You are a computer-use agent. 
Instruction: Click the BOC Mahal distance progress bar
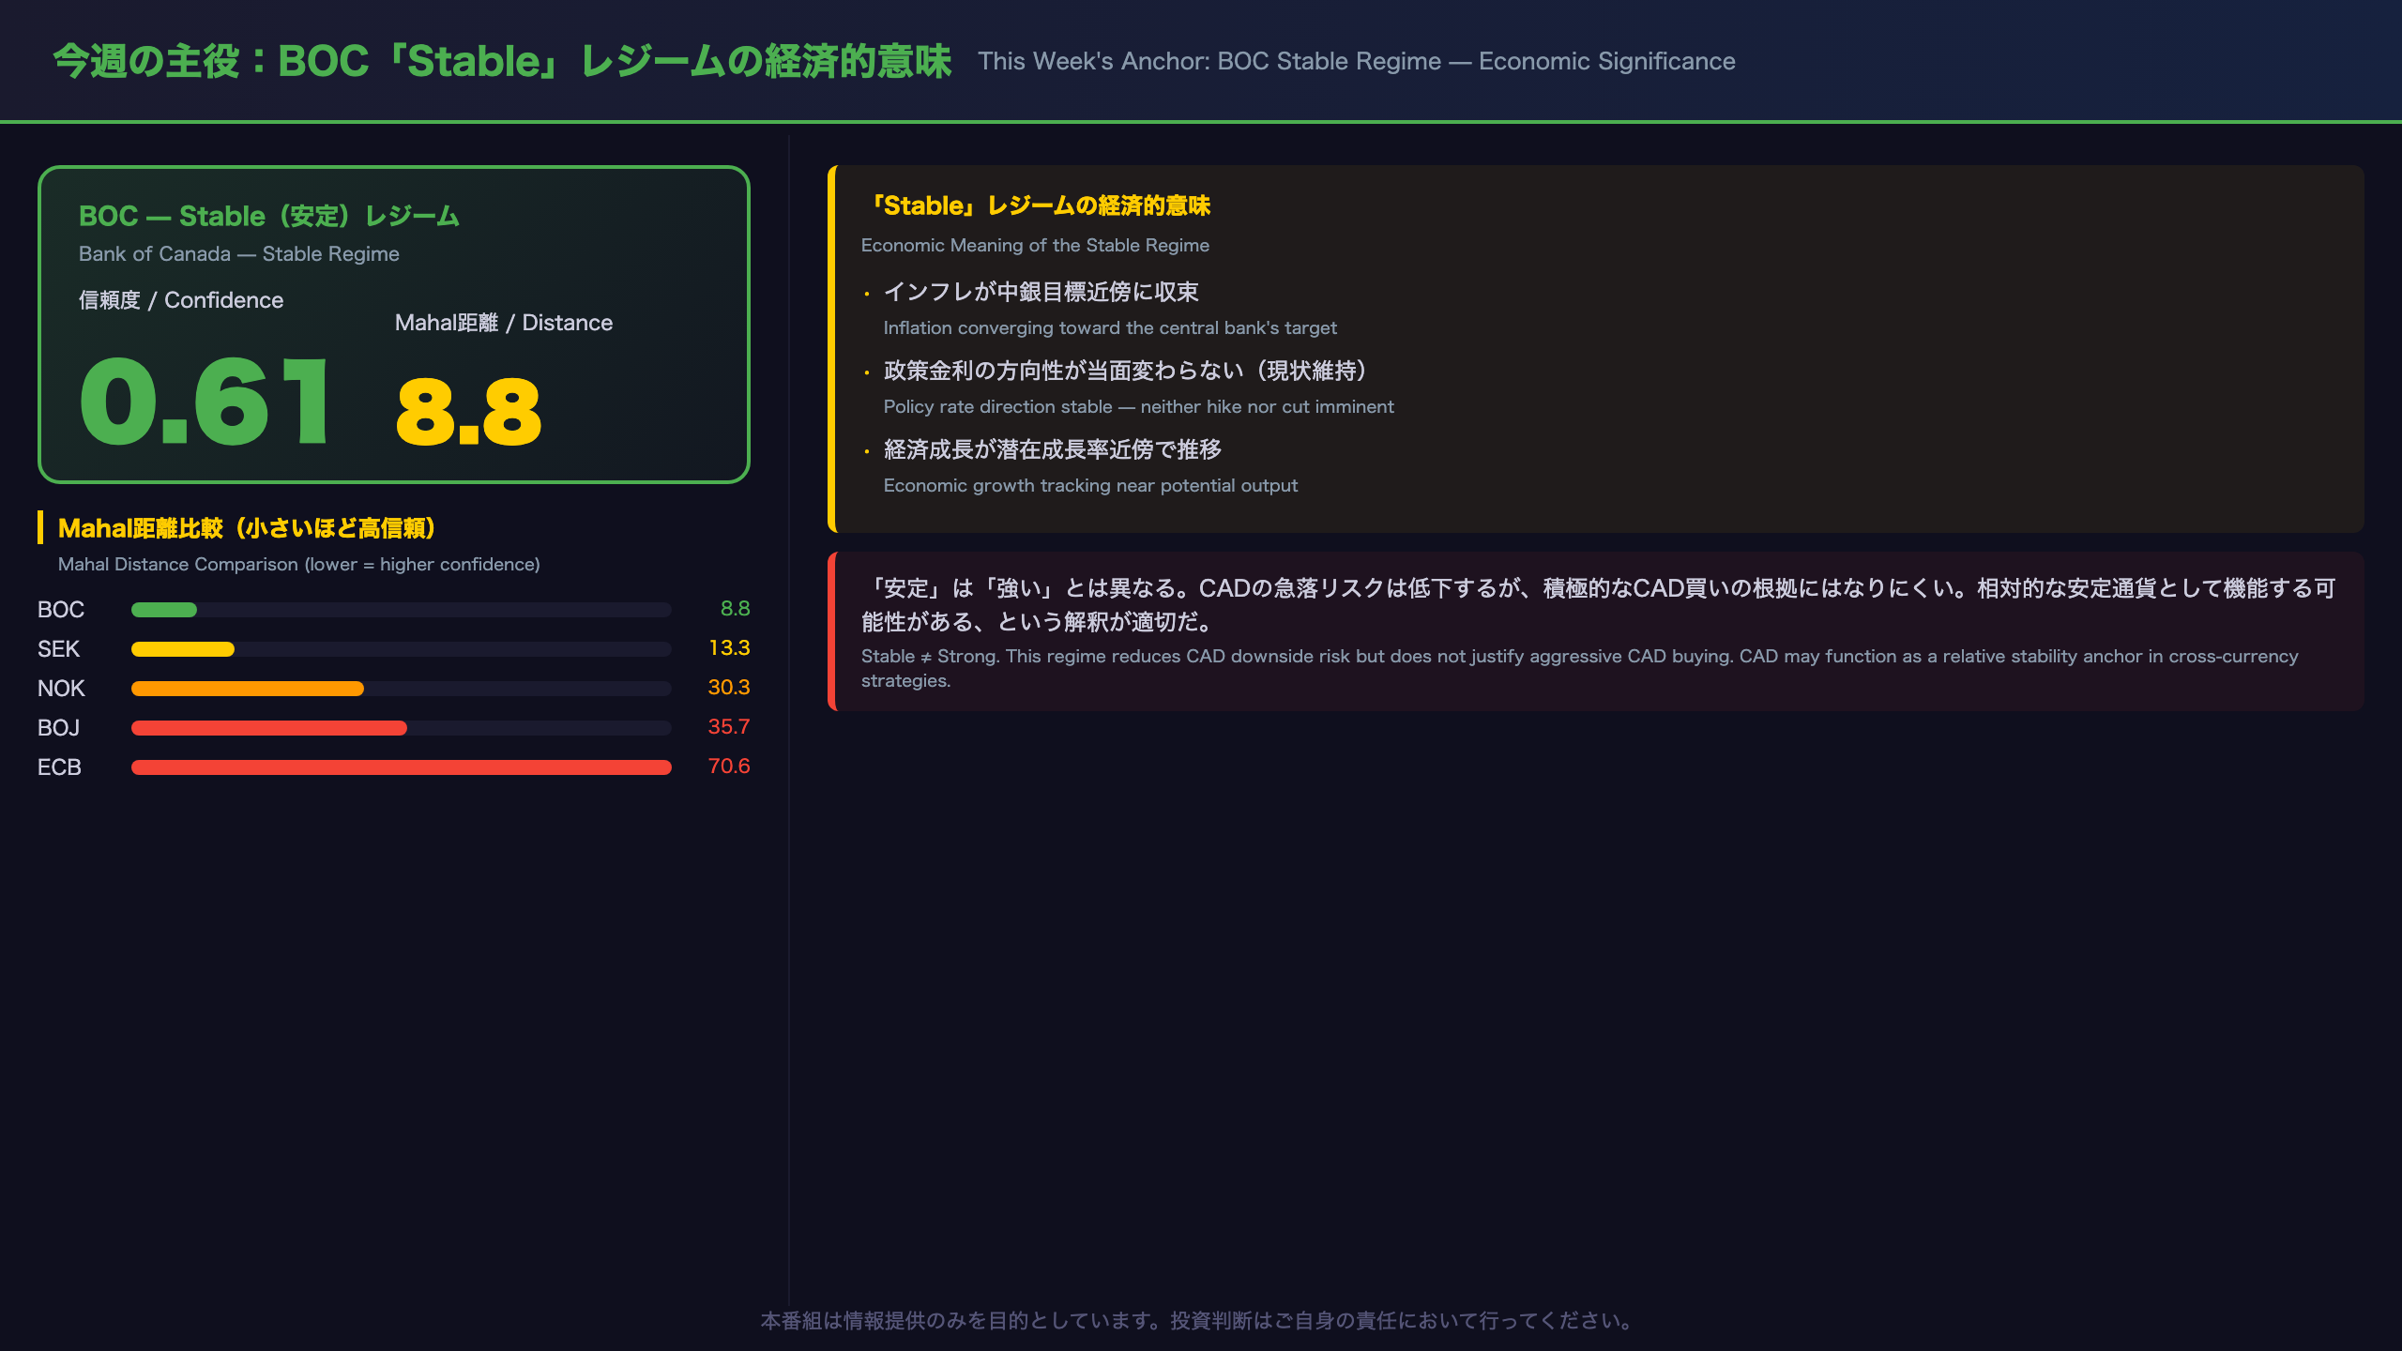402,610
